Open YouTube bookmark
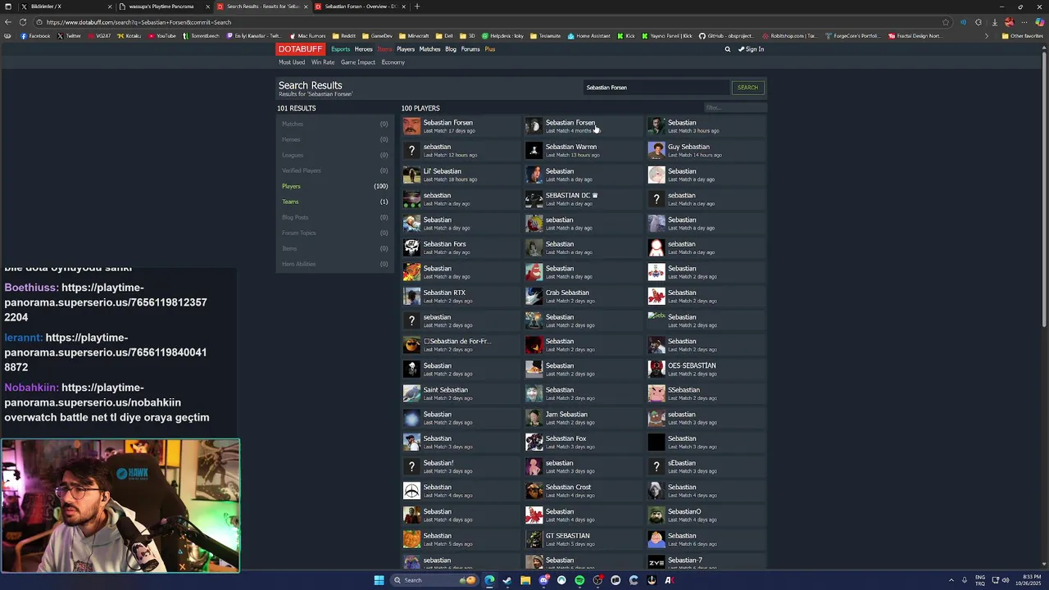The height and width of the screenshot is (590, 1049). [x=162, y=36]
